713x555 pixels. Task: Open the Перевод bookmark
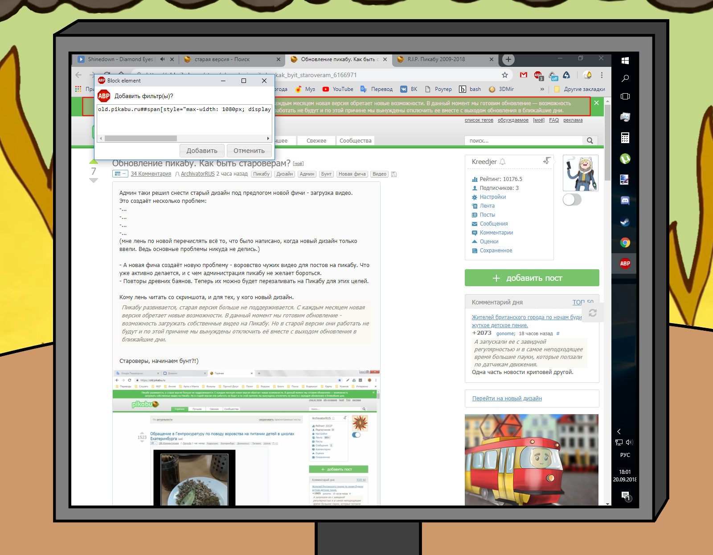pyautogui.click(x=377, y=89)
